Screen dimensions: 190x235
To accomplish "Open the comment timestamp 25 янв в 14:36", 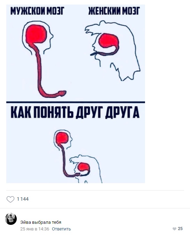I will pos(35,229).
